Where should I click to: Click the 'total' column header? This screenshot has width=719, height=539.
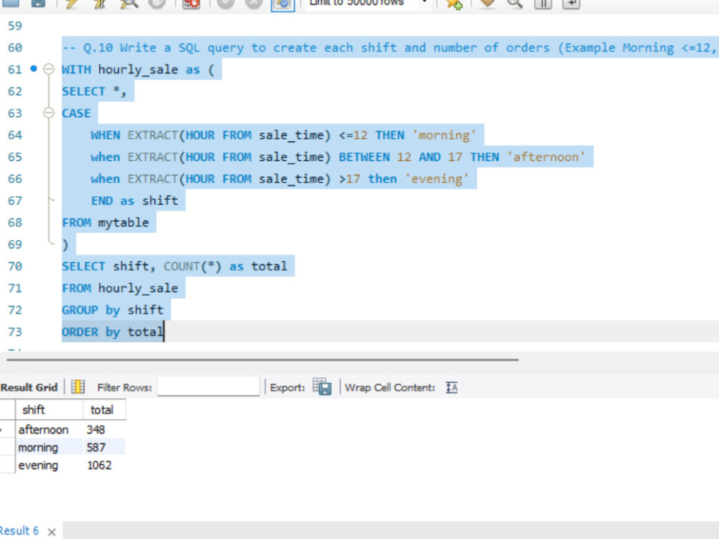click(x=104, y=410)
